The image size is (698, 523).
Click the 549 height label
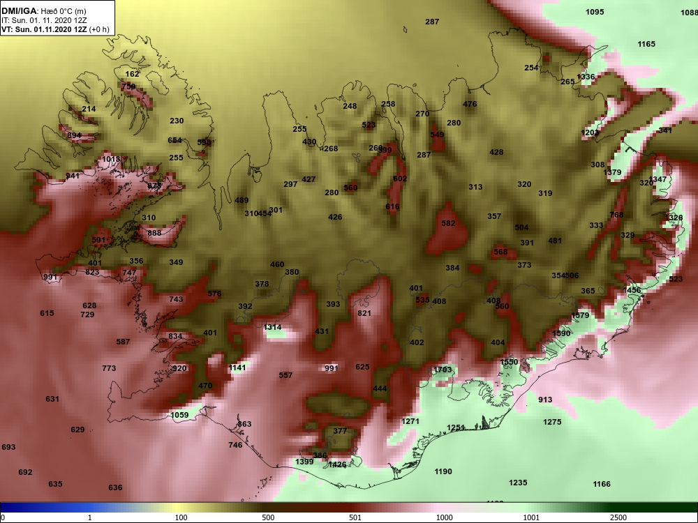(437, 135)
